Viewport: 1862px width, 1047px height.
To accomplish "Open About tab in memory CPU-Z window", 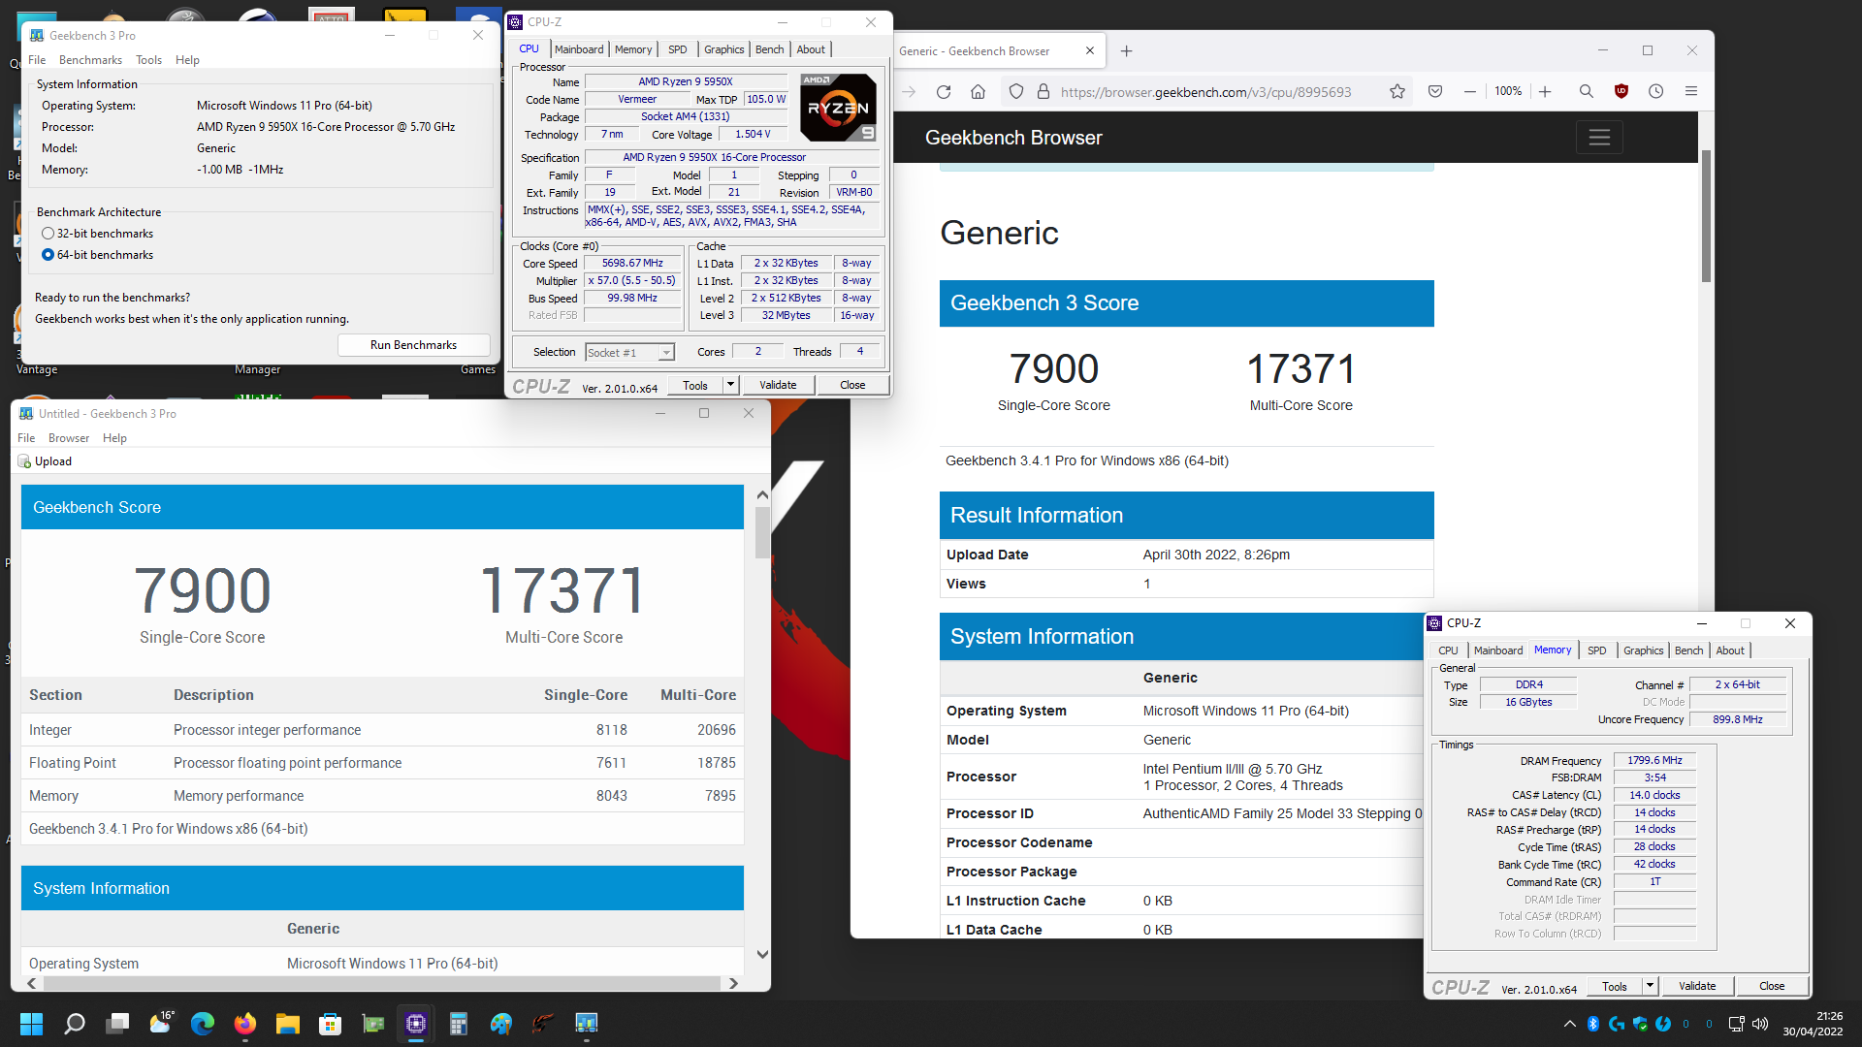I will tap(1730, 650).
